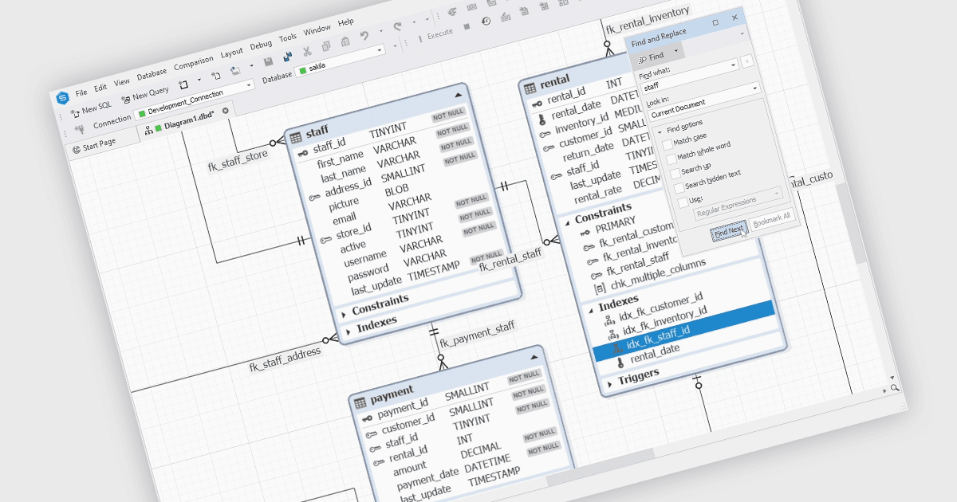This screenshot has width=957, height=502.
Task: Close the Diagram1.dbd tab with its x
Action: [225, 111]
